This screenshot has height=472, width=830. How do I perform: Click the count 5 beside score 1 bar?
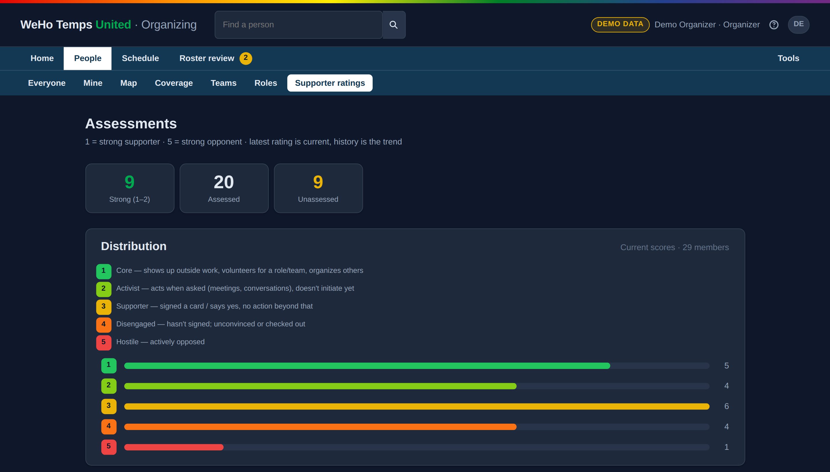coord(727,366)
